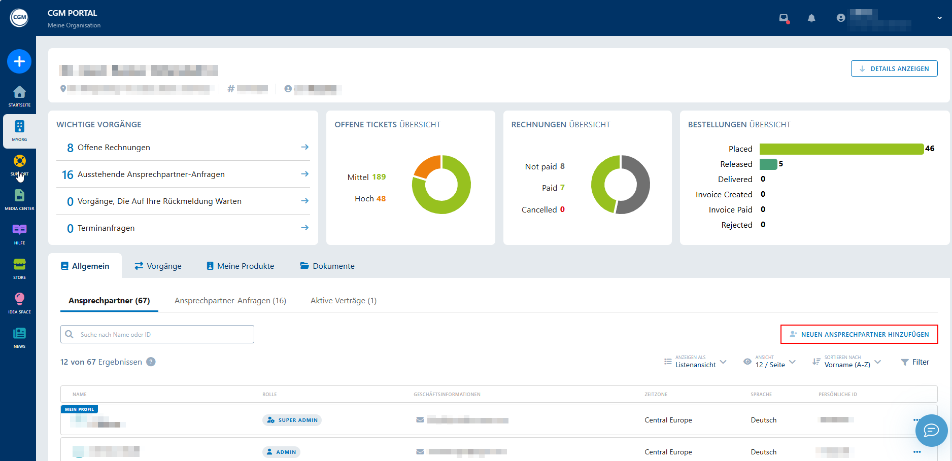Viewport: 952px width, 461px height.
Task: Click Neuen Ansprechpartner hinzufügen button
Action: [x=859, y=334]
